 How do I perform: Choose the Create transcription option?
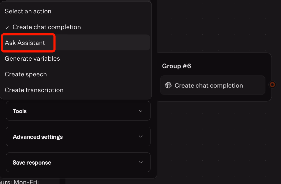coord(34,90)
